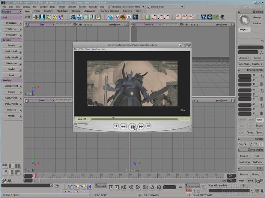Toggle Snap ON button
This screenshot has height=198, width=265.
pyautogui.click(x=241, y=144)
